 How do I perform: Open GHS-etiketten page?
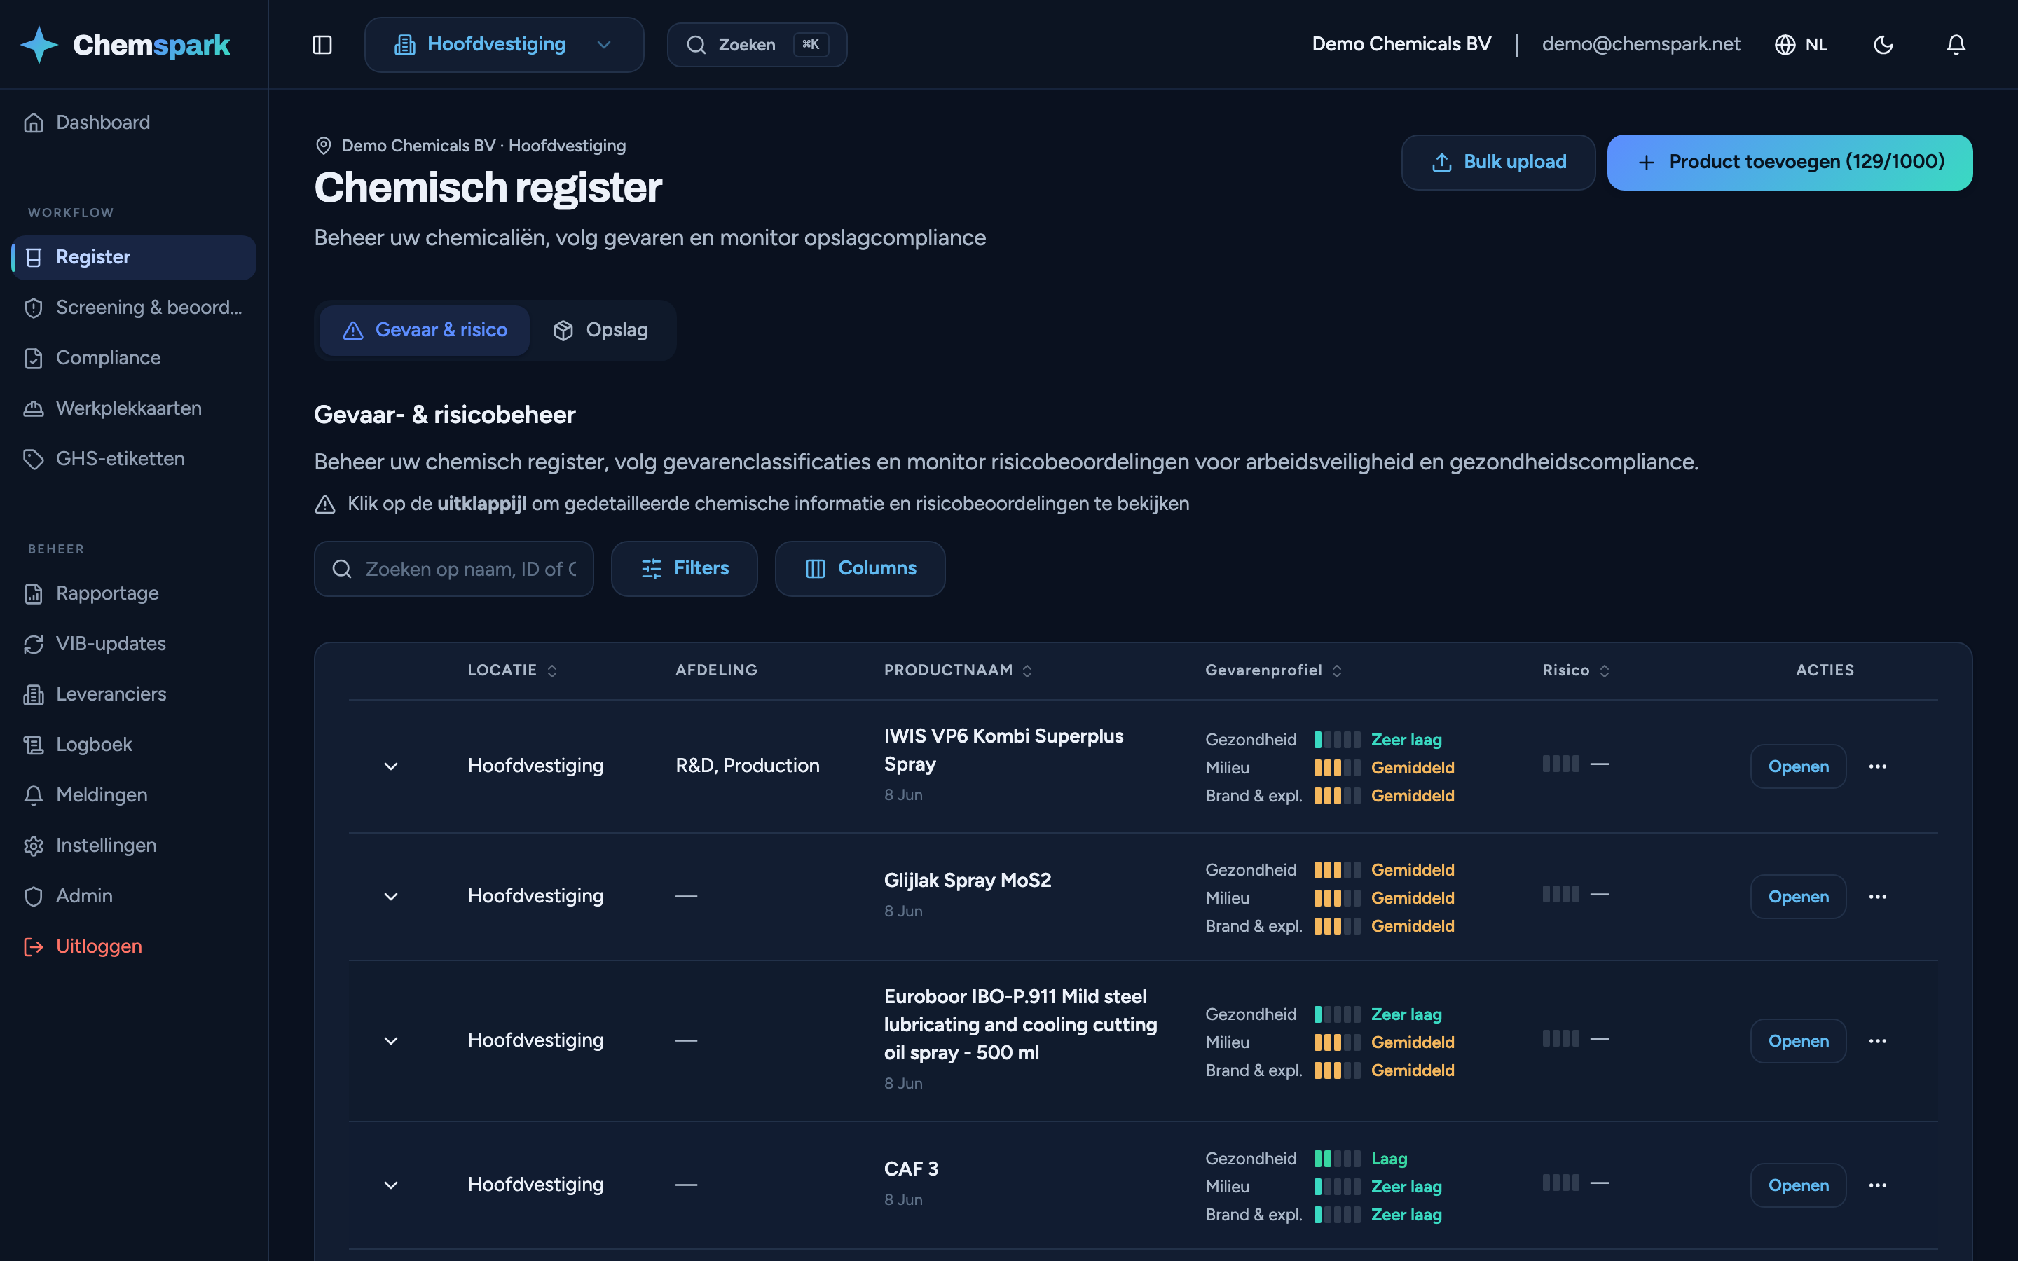[133, 459]
